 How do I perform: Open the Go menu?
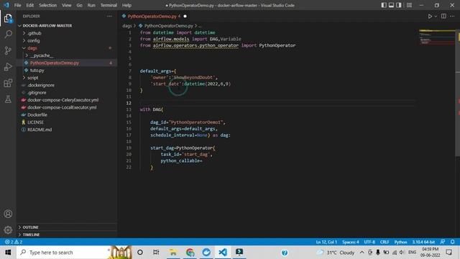80,5
